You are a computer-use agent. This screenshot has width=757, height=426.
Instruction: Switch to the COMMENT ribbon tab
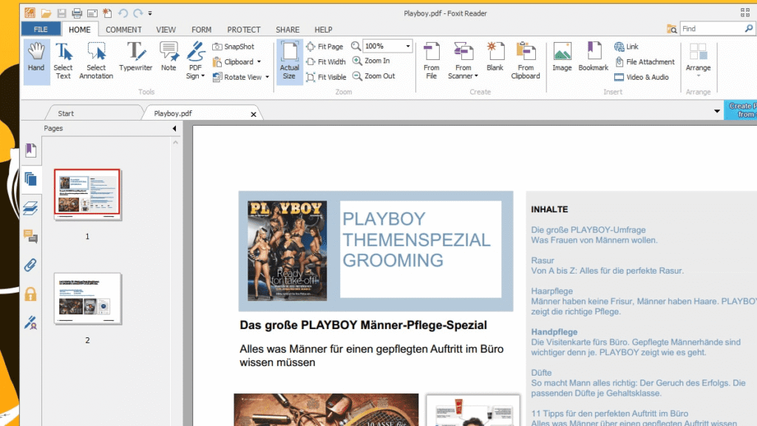point(123,30)
